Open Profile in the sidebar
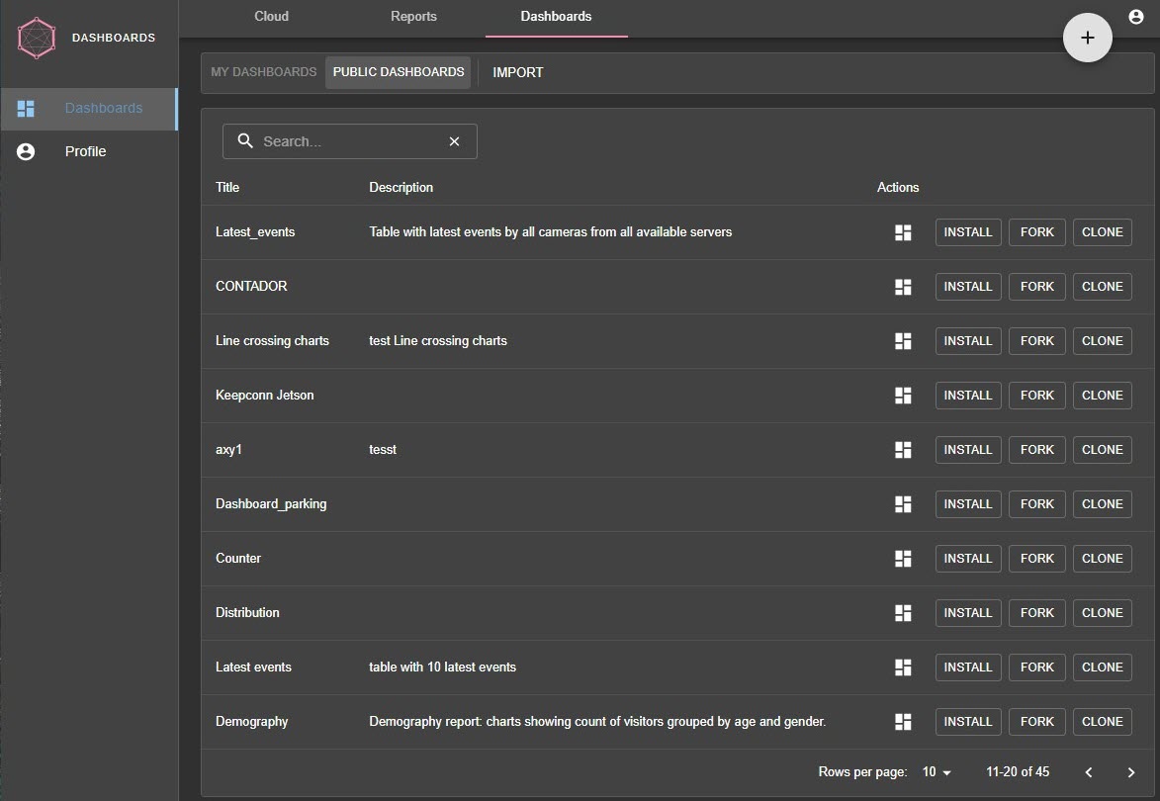This screenshot has width=1160, height=801. (85, 151)
